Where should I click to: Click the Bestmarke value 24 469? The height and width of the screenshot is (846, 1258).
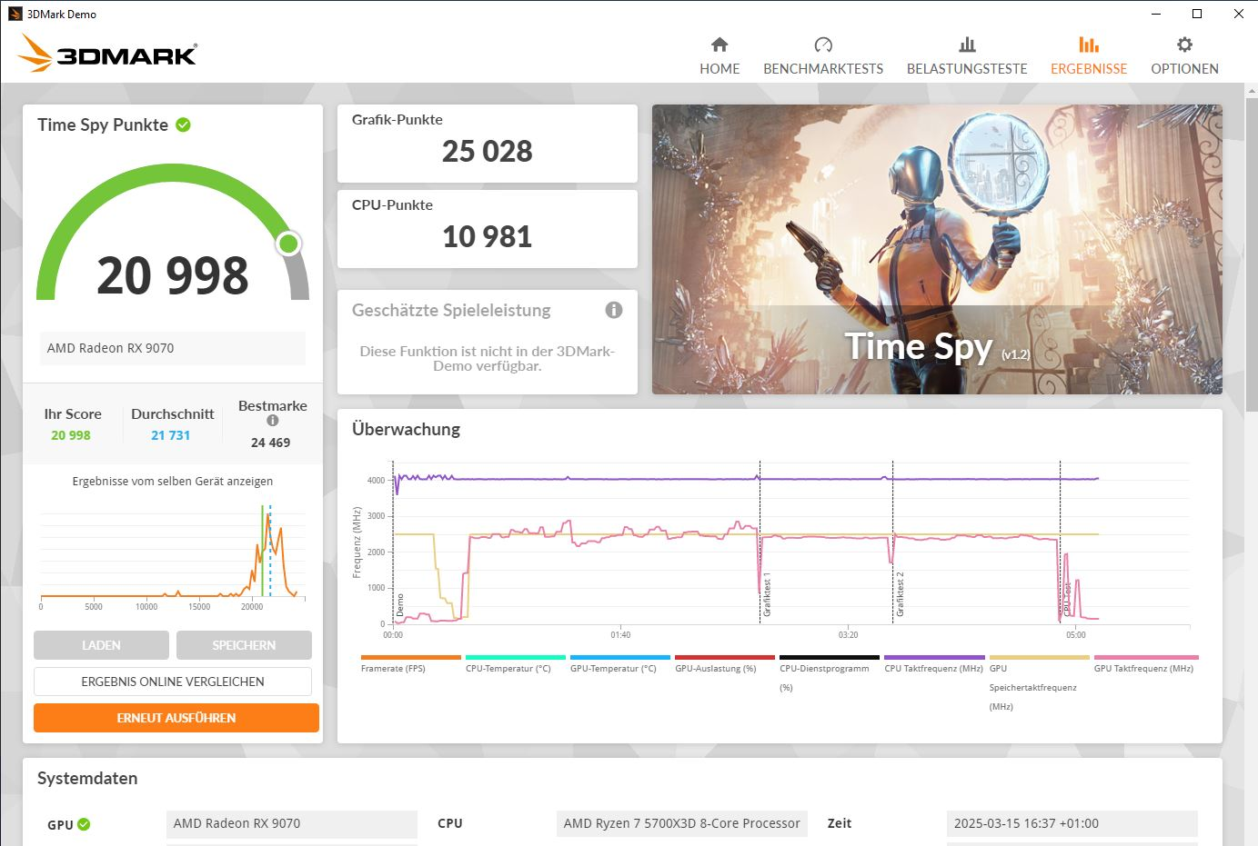pyautogui.click(x=271, y=443)
